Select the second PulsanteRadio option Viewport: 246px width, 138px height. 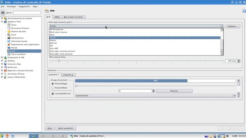click(53, 88)
